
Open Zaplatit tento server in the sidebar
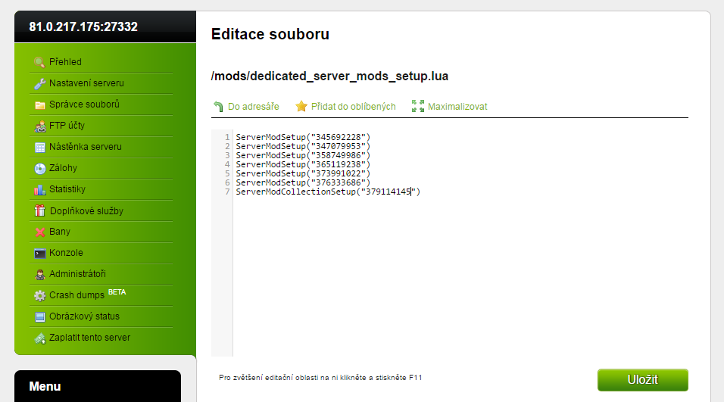pos(89,338)
